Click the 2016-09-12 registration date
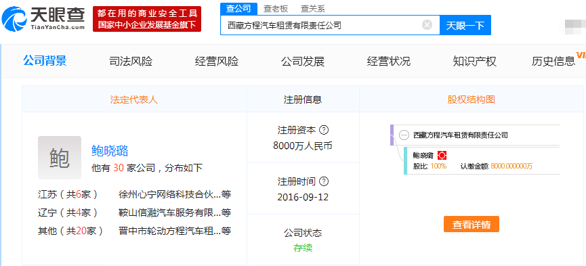 tap(303, 197)
